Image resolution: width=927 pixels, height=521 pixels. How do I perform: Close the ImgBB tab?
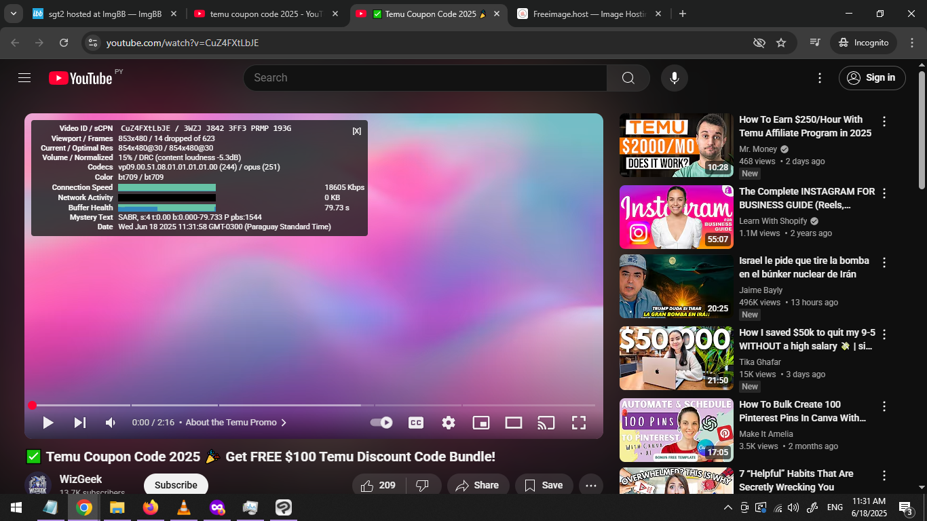click(x=173, y=14)
